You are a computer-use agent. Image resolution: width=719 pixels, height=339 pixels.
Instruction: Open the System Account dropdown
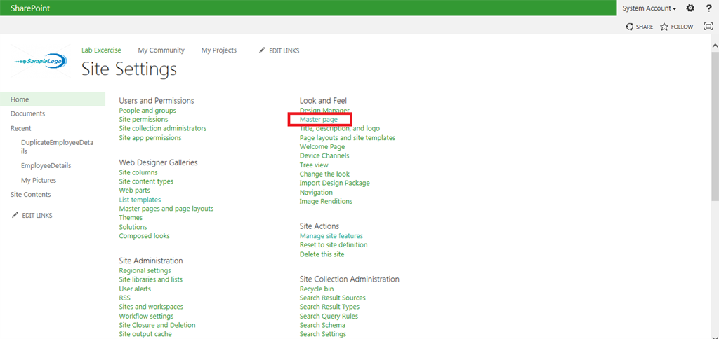click(649, 8)
